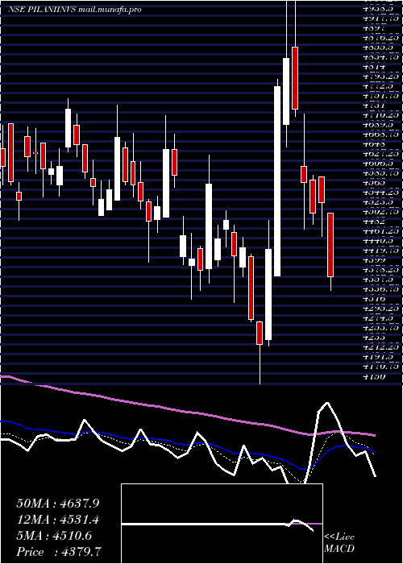Select the 5MA : 4510.6 readout
The image size is (403, 564).
click(54, 536)
